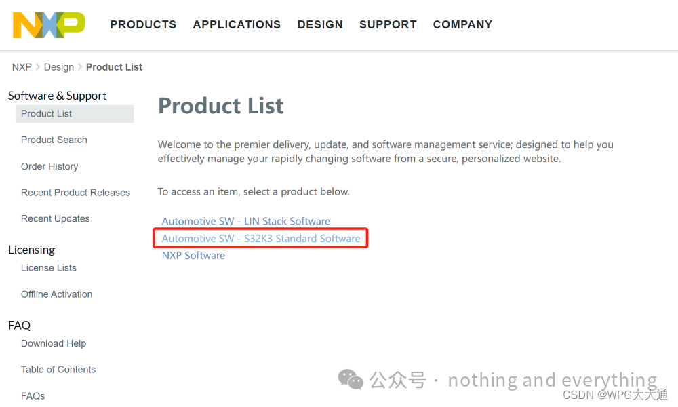The image size is (678, 407).
Task: Go to Design breadcrumb link
Action: [x=59, y=67]
